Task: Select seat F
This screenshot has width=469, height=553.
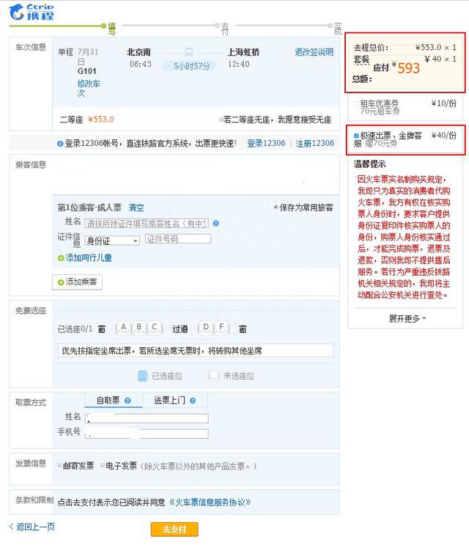Action: [221, 327]
